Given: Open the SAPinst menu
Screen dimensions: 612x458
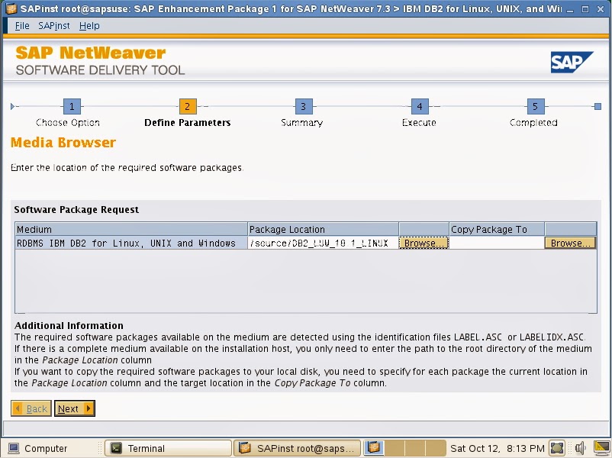Looking at the screenshot, I should pyautogui.click(x=53, y=25).
